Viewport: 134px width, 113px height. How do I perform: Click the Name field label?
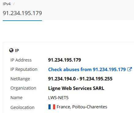[x=16, y=98]
